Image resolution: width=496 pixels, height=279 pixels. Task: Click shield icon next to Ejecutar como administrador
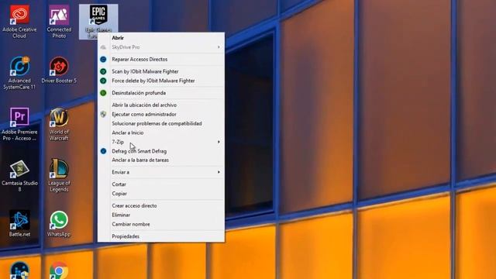point(103,114)
